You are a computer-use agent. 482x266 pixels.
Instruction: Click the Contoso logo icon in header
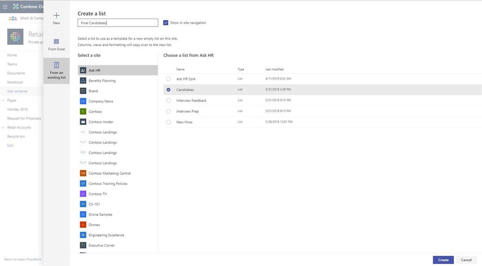tap(15, 6)
